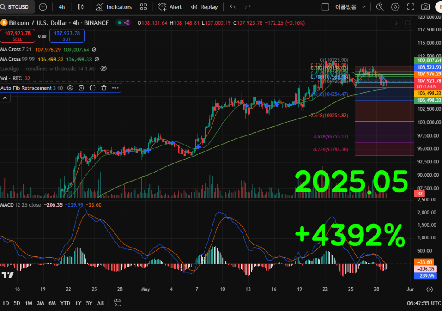
Task: Select the 1M date range
Action: coord(28,303)
